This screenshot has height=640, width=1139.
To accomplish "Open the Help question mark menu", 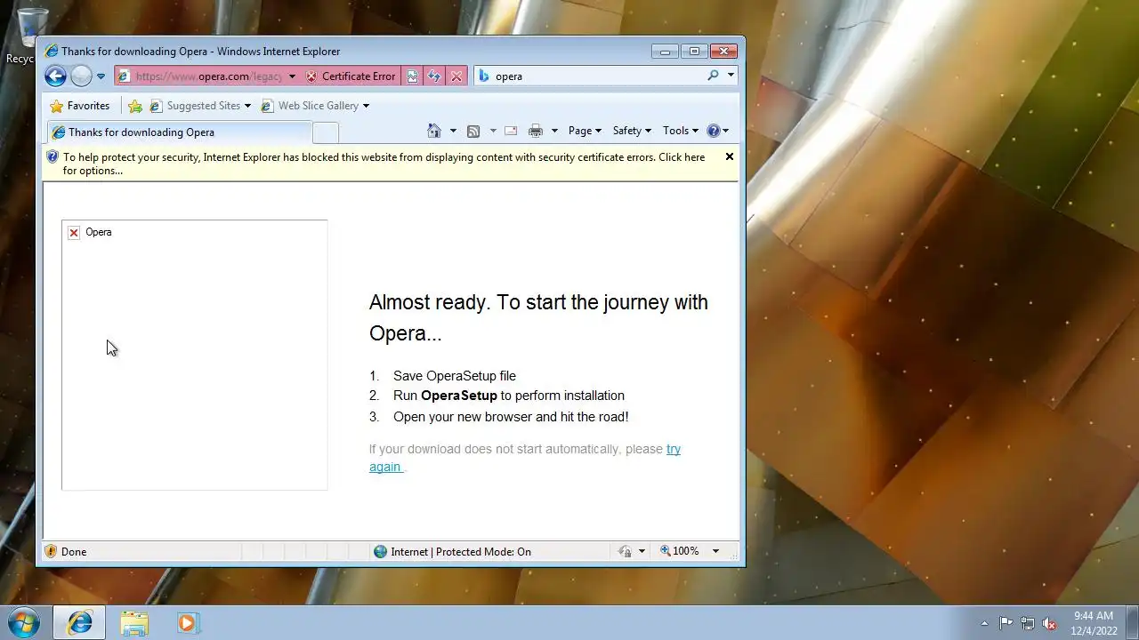I will [x=717, y=131].
